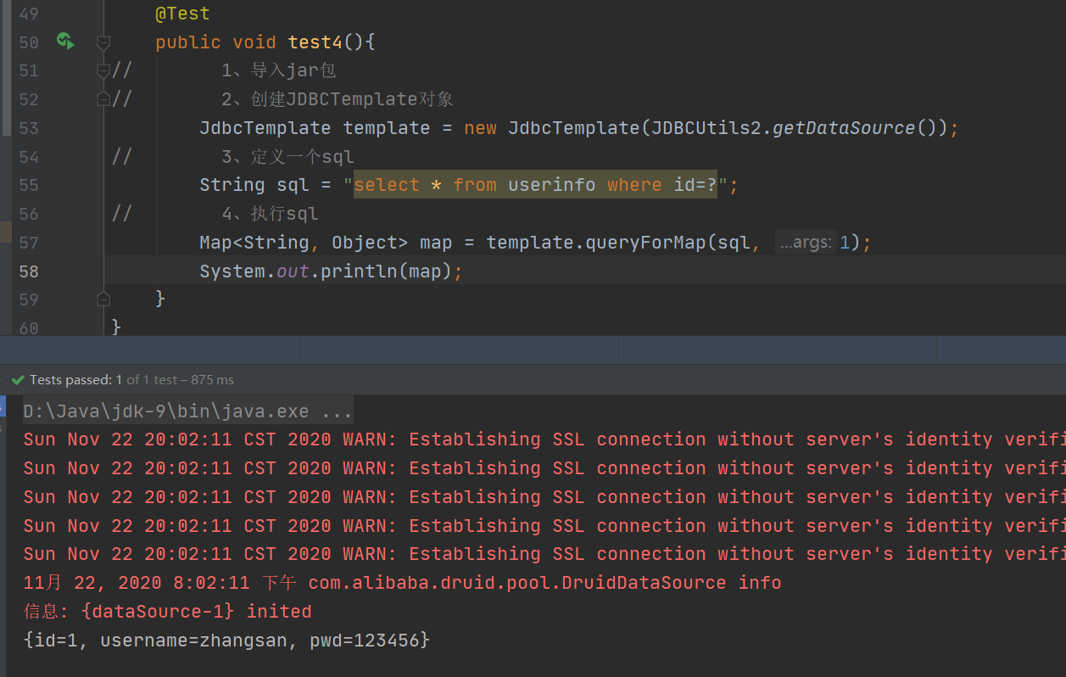Viewport: 1066px width, 677px height.
Task: Run test4 using the green gutter icon
Action: click(x=65, y=41)
